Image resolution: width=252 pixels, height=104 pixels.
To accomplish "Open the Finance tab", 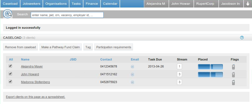I will point(92,4).
